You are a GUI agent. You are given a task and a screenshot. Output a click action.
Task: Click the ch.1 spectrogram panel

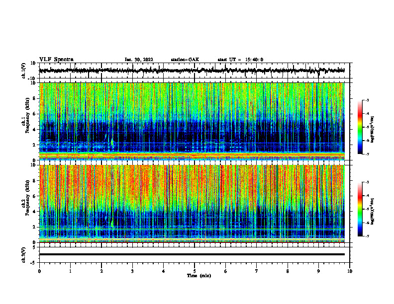(x=192, y=121)
